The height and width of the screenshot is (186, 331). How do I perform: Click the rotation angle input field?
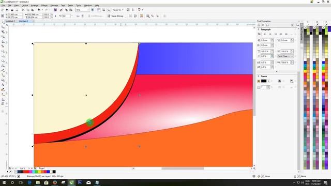pyautogui.click(x=66, y=16)
